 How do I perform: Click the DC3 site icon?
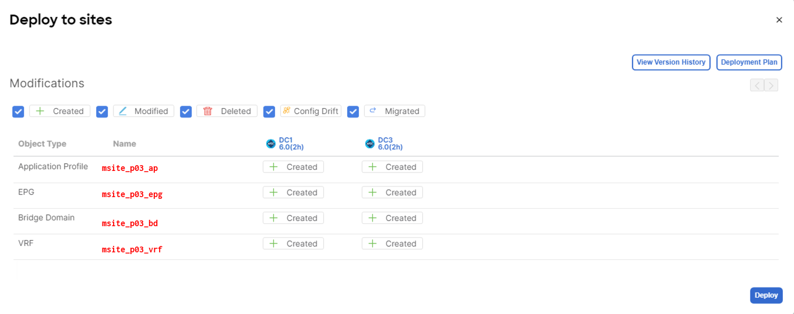tap(370, 144)
